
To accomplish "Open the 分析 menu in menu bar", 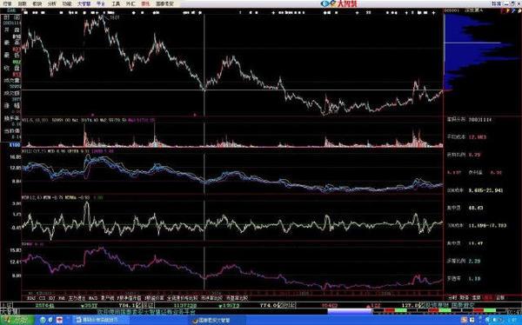I will [x=51, y=3].
